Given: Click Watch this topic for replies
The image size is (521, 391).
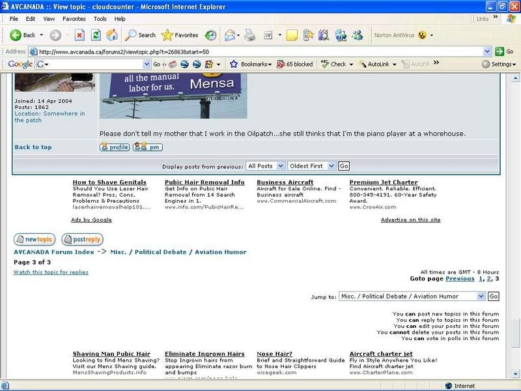Looking at the screenshot, I should 51,272.
